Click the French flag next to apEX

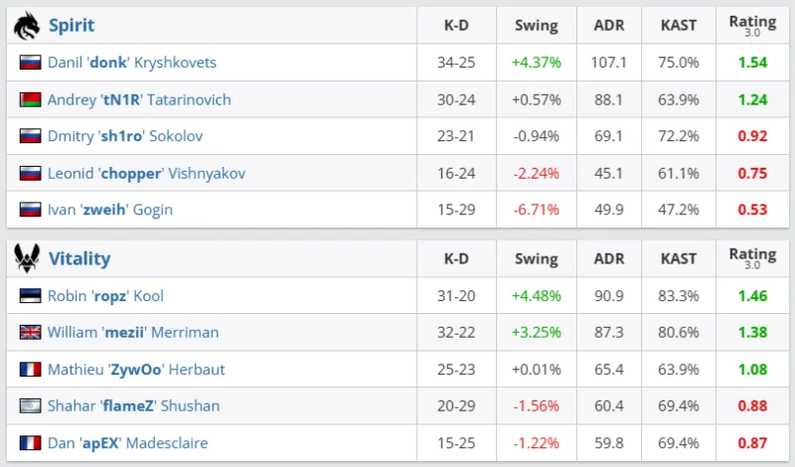pyautogui.click(x=30, y=443)
